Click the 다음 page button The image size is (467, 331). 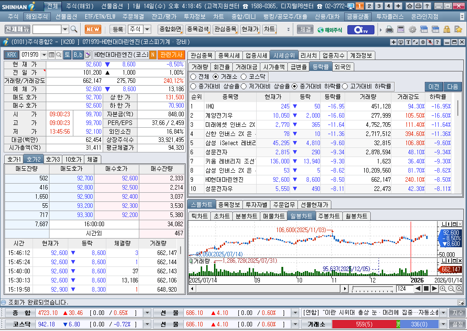click(452, 87)
